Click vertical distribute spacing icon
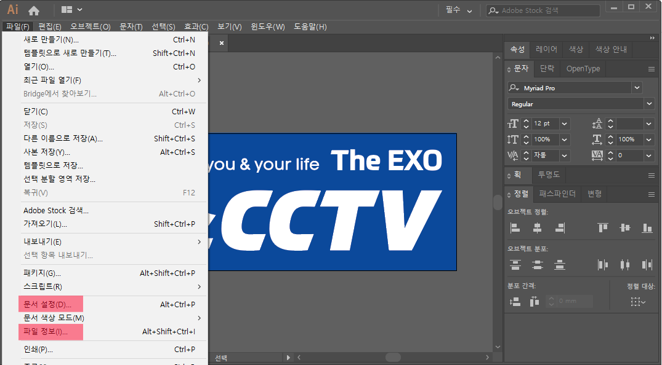662x365 pixels. coord(515,301)
